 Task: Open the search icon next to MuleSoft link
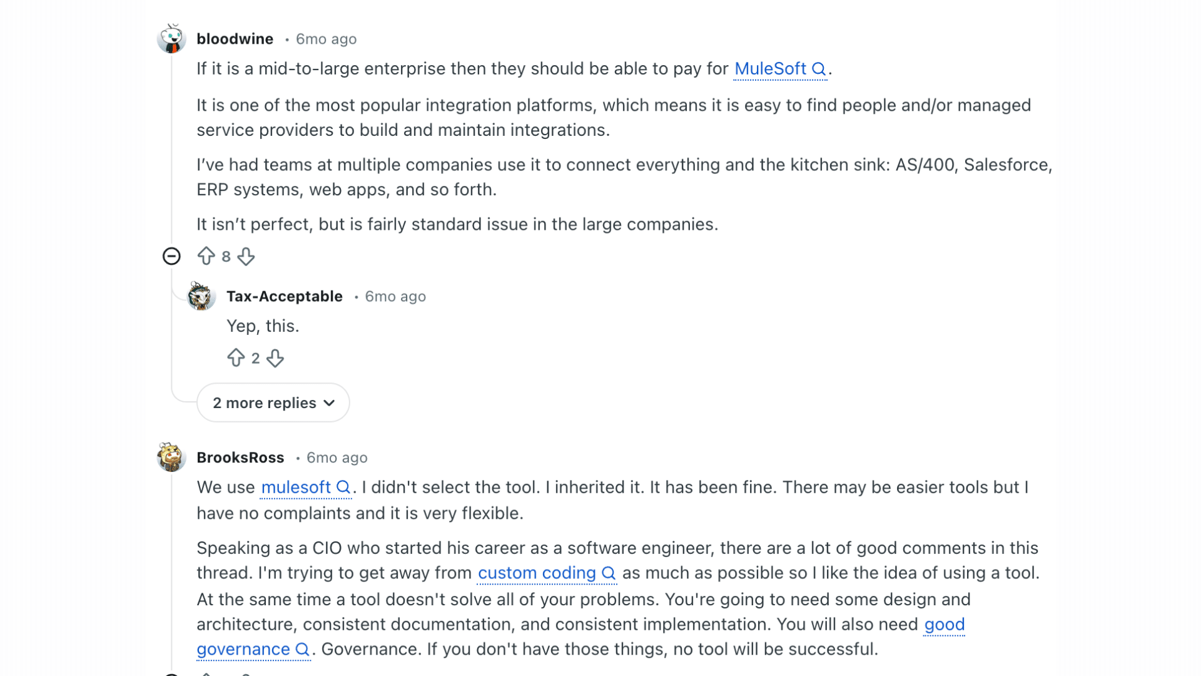[819, 69]
